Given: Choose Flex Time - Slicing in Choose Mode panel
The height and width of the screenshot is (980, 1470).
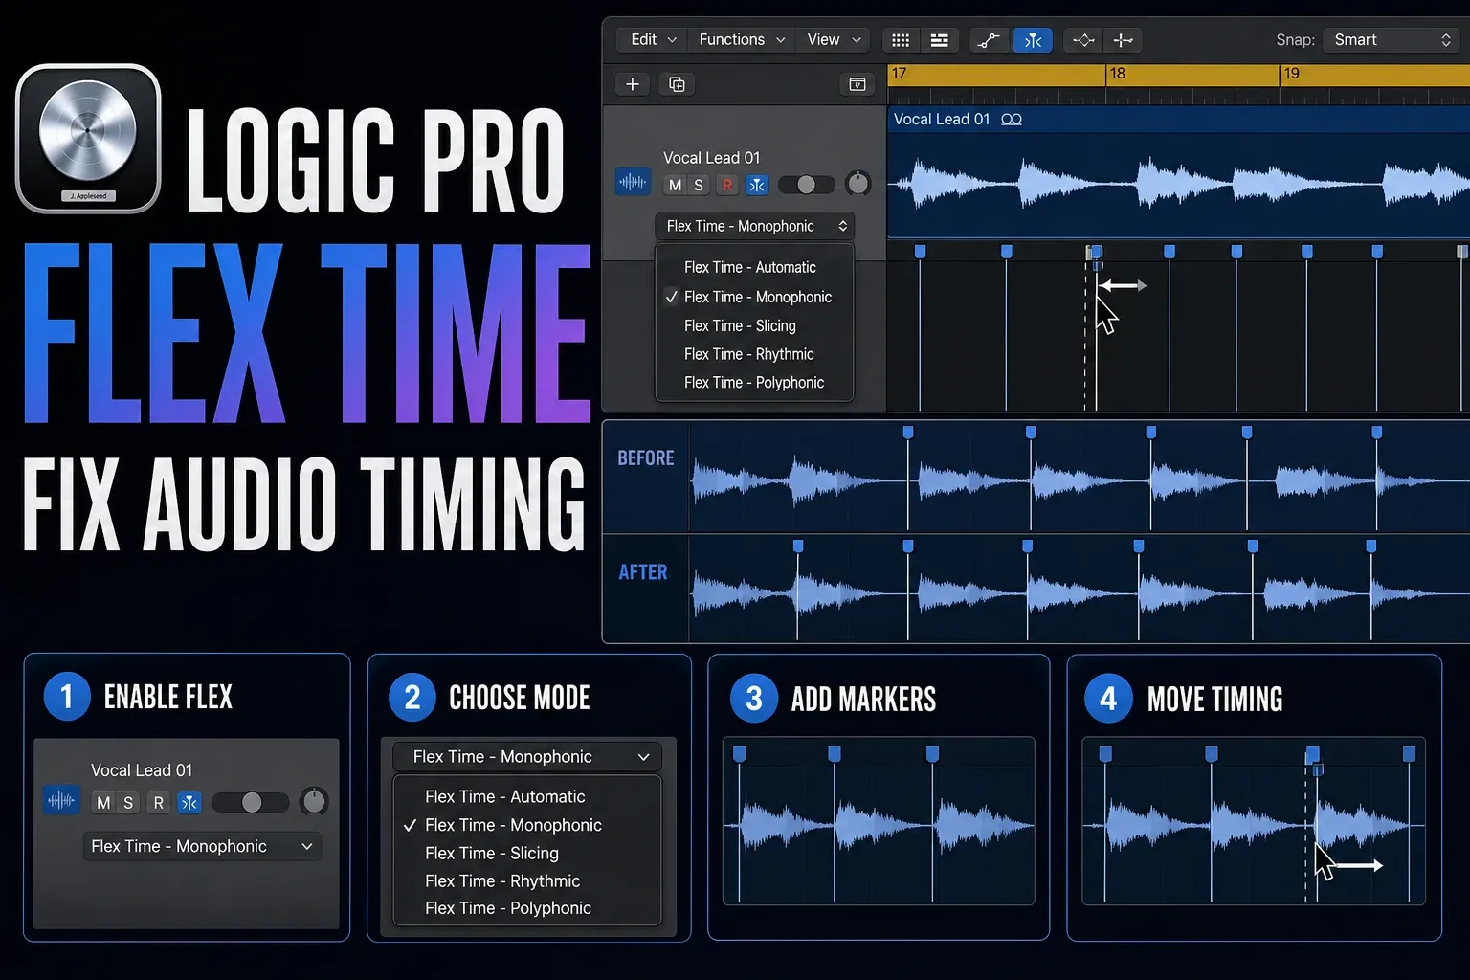Looking at the screenshot, I should pos(492,853).
